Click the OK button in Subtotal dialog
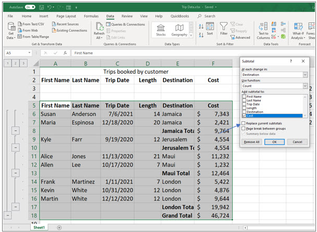 click(274, 142)
